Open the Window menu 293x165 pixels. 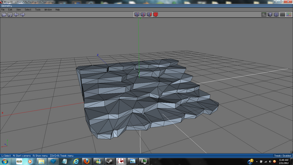pos(48,10)
